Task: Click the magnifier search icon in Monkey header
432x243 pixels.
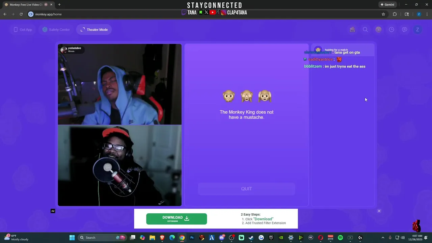Action: pos(365,30)
